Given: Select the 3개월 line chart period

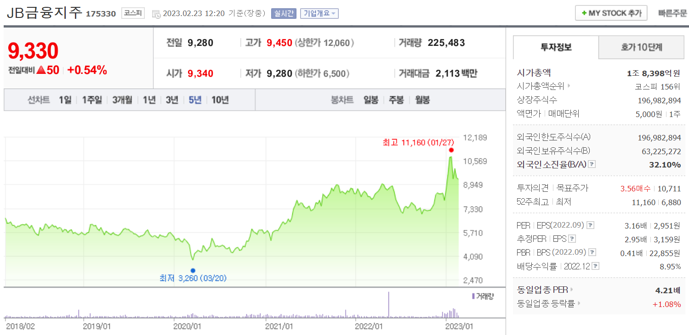Looking at the screenshot, I should pos(122,100).
